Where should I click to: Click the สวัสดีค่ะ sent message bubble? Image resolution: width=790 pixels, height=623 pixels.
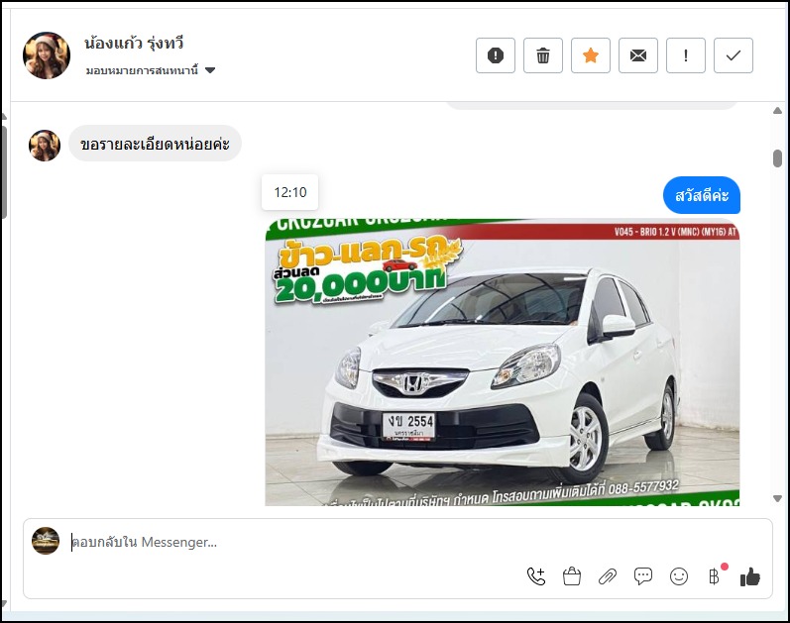coord(701,195)
